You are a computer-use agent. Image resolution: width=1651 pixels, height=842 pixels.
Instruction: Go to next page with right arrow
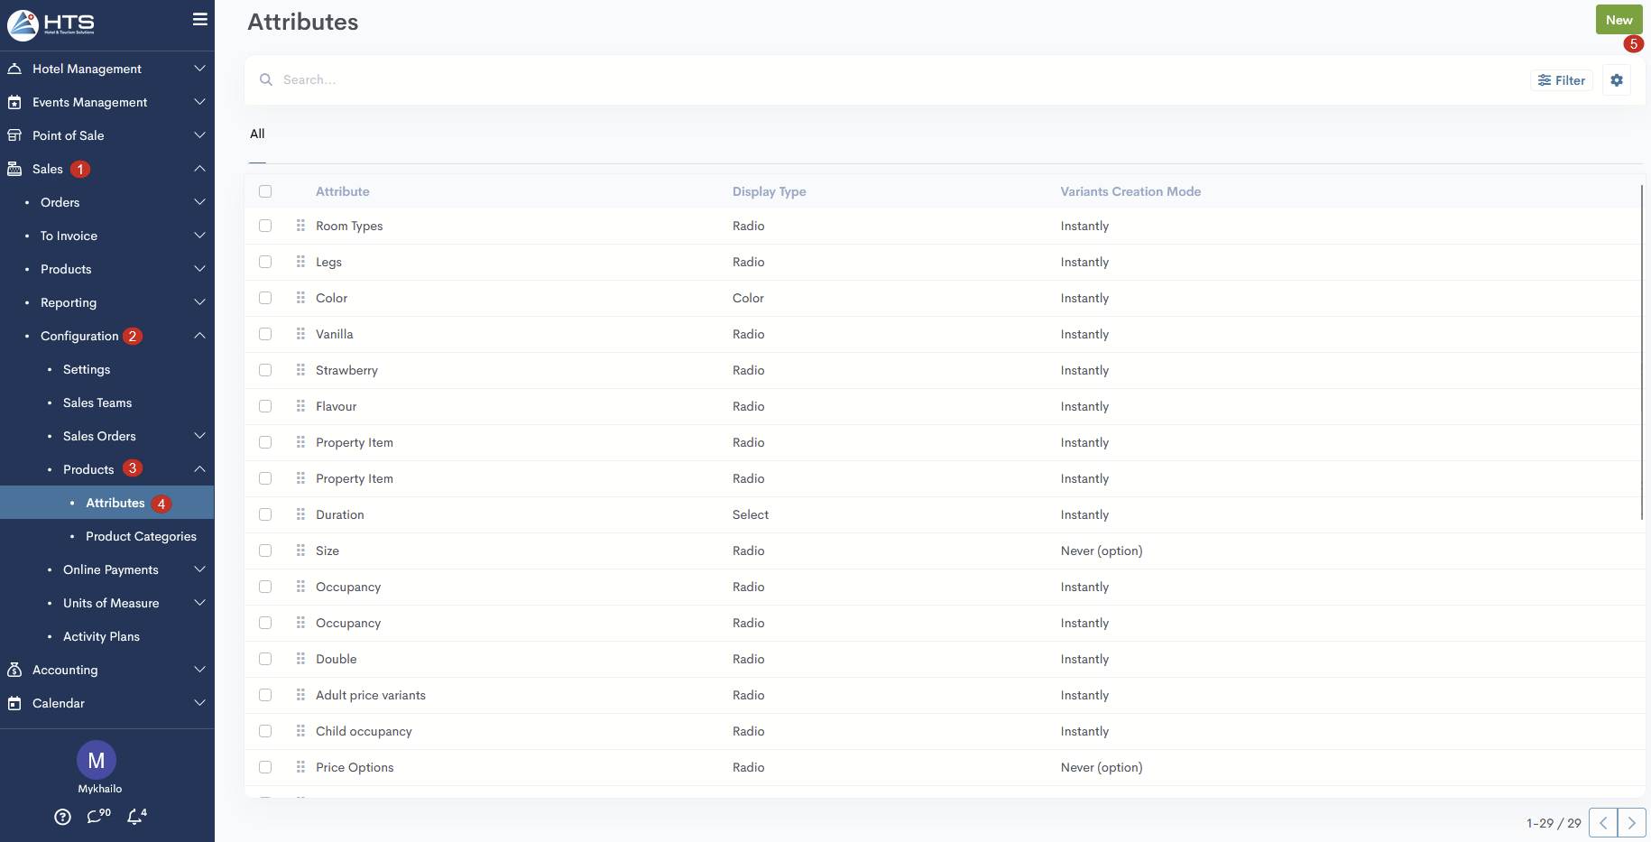coord(1631,823)
